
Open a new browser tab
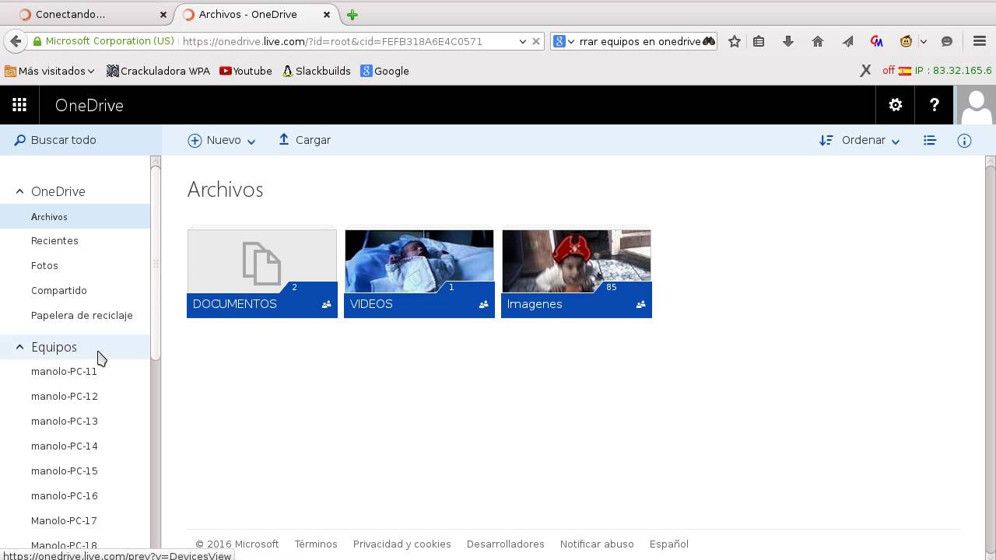point(352,15)
